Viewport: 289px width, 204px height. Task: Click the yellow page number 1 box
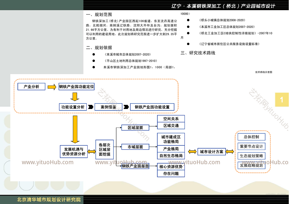tap(282, 100)
